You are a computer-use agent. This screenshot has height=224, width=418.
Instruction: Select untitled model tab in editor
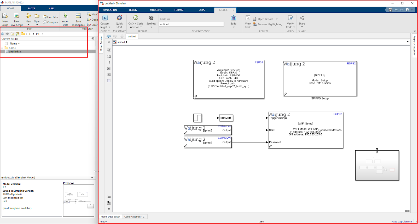click(132, 36)
